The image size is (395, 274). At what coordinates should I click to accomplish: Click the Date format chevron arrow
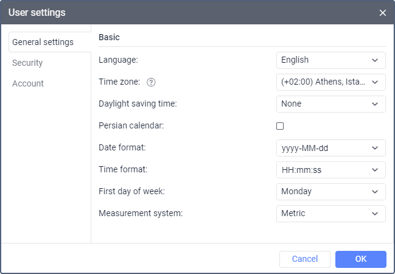pyautogui.click(x=375, y=148)
